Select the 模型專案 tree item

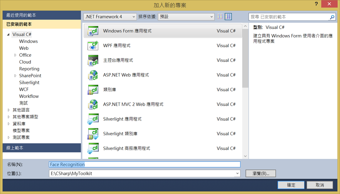click(x=21, y=131)
